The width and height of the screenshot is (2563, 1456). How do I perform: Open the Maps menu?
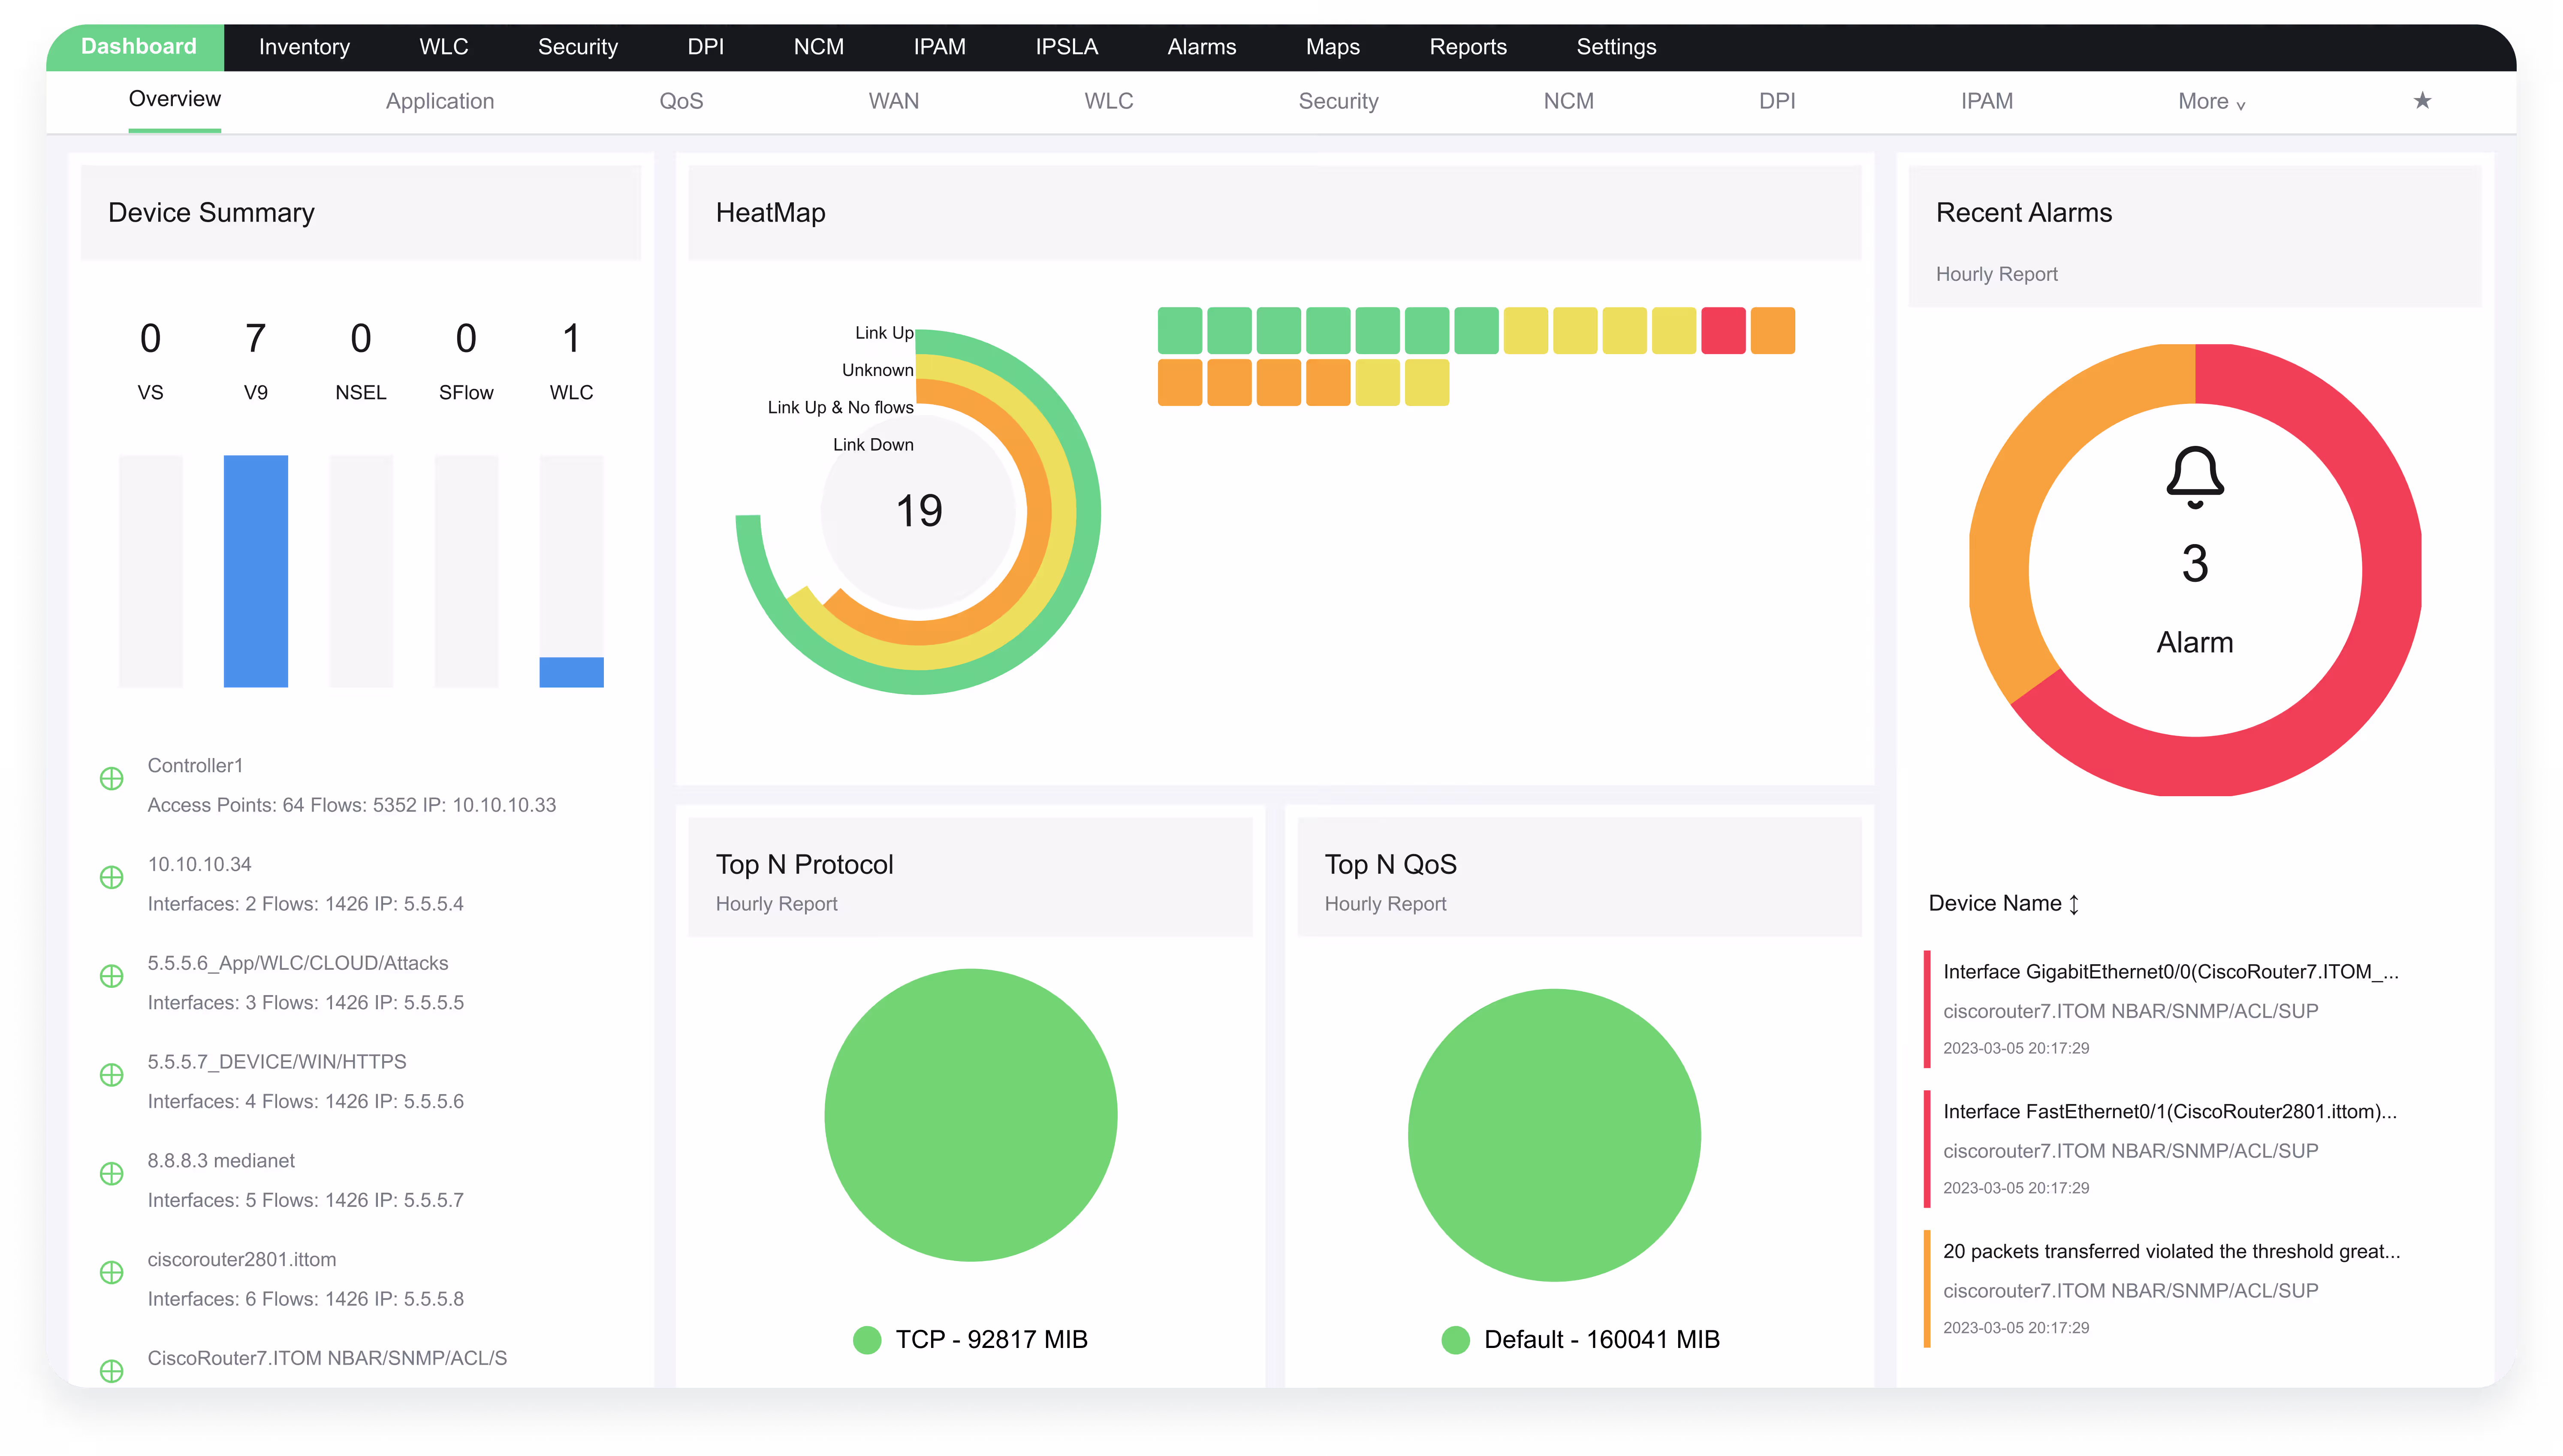coord(1332,47)
